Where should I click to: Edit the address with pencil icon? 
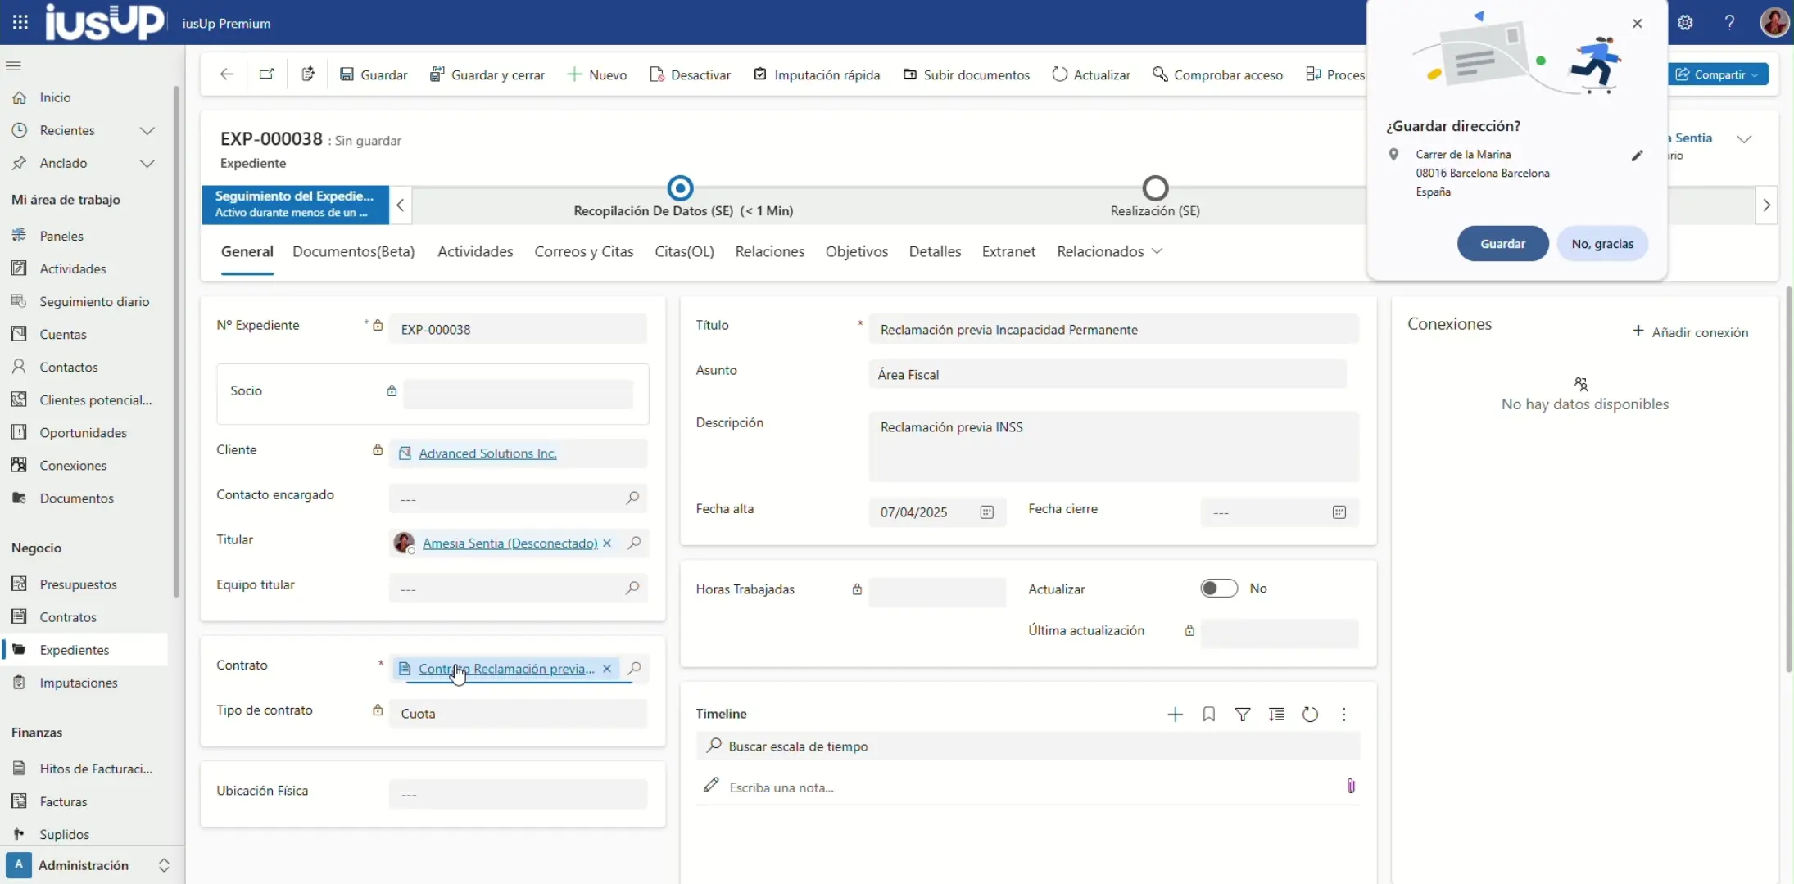point(1637,156)
